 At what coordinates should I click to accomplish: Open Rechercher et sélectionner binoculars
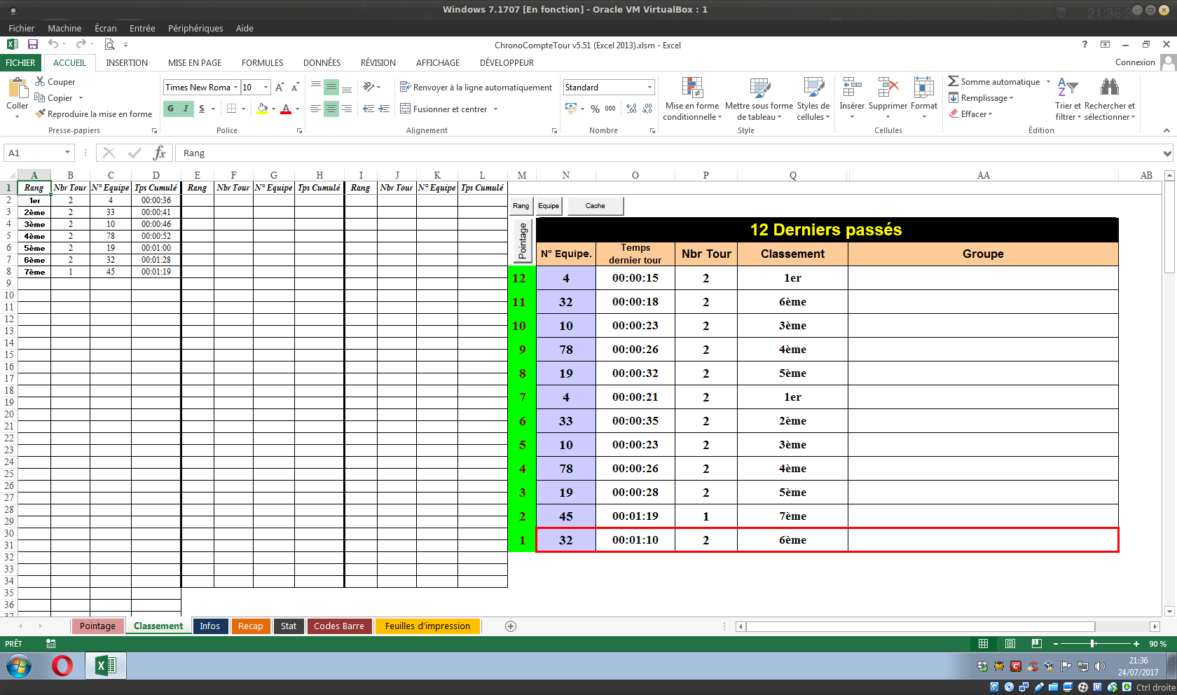[x=1109, y=88]
